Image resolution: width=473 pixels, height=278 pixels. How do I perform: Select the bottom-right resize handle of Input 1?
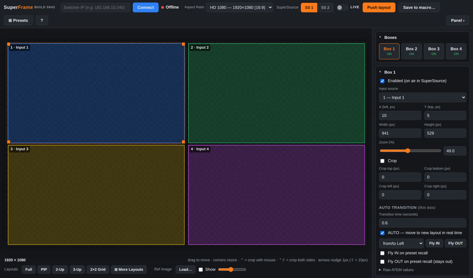click(184, 142)
